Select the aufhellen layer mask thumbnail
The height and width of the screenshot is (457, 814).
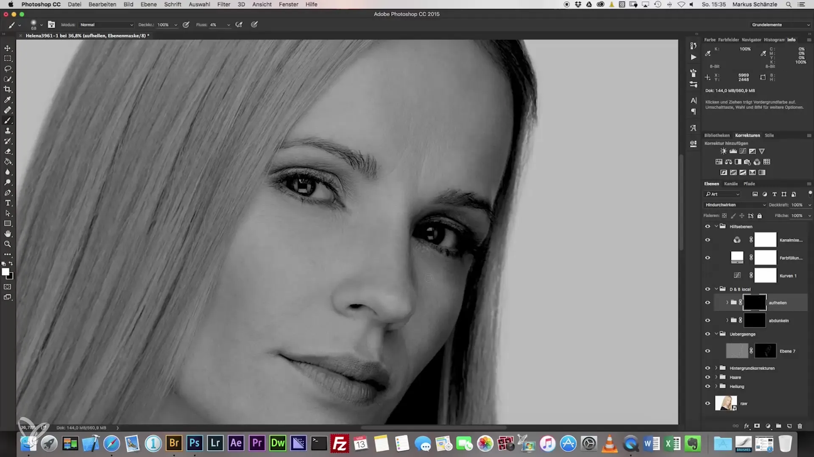point(755,302)
